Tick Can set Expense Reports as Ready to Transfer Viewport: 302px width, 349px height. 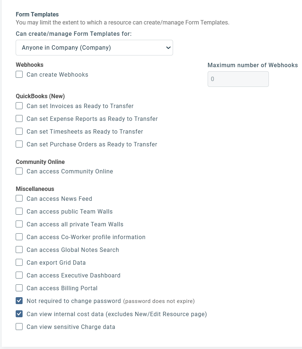pyautogui.click(x=19, y=119)
